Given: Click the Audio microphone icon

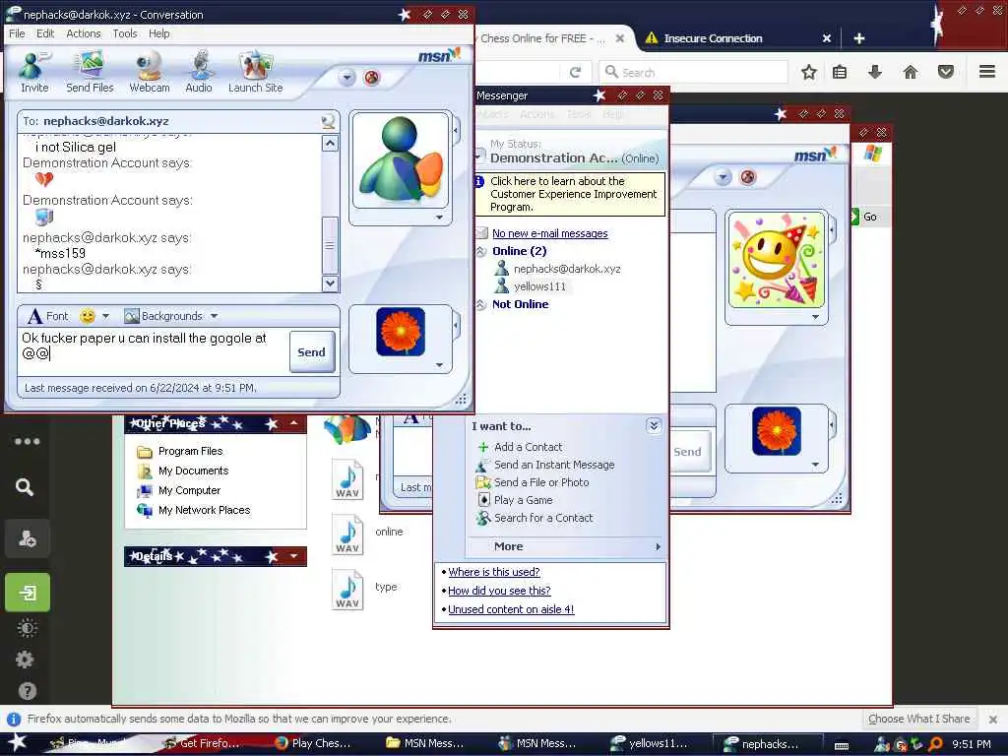Looking at the screenshot, I should [199, 72].
